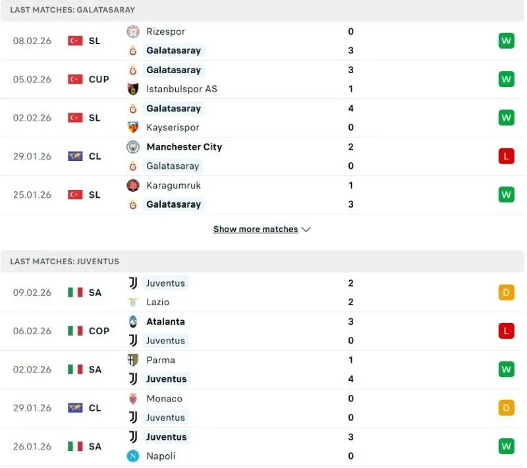Screen dimensions: 527x468
Task: Click the Juventus crest next to Lazio match
Action: coord(134,282)
